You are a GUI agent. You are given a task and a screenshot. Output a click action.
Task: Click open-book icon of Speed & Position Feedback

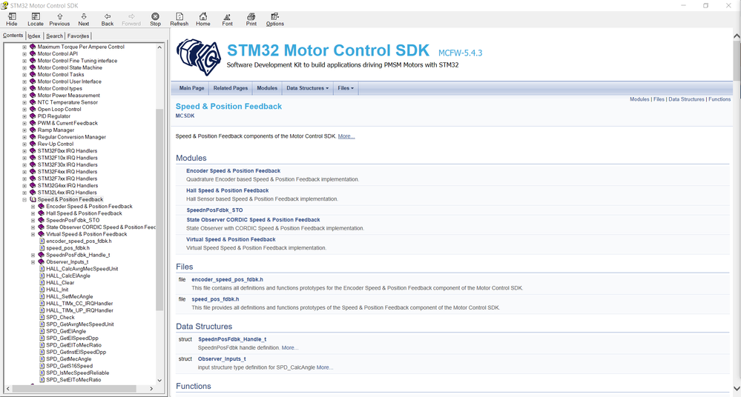33,199
